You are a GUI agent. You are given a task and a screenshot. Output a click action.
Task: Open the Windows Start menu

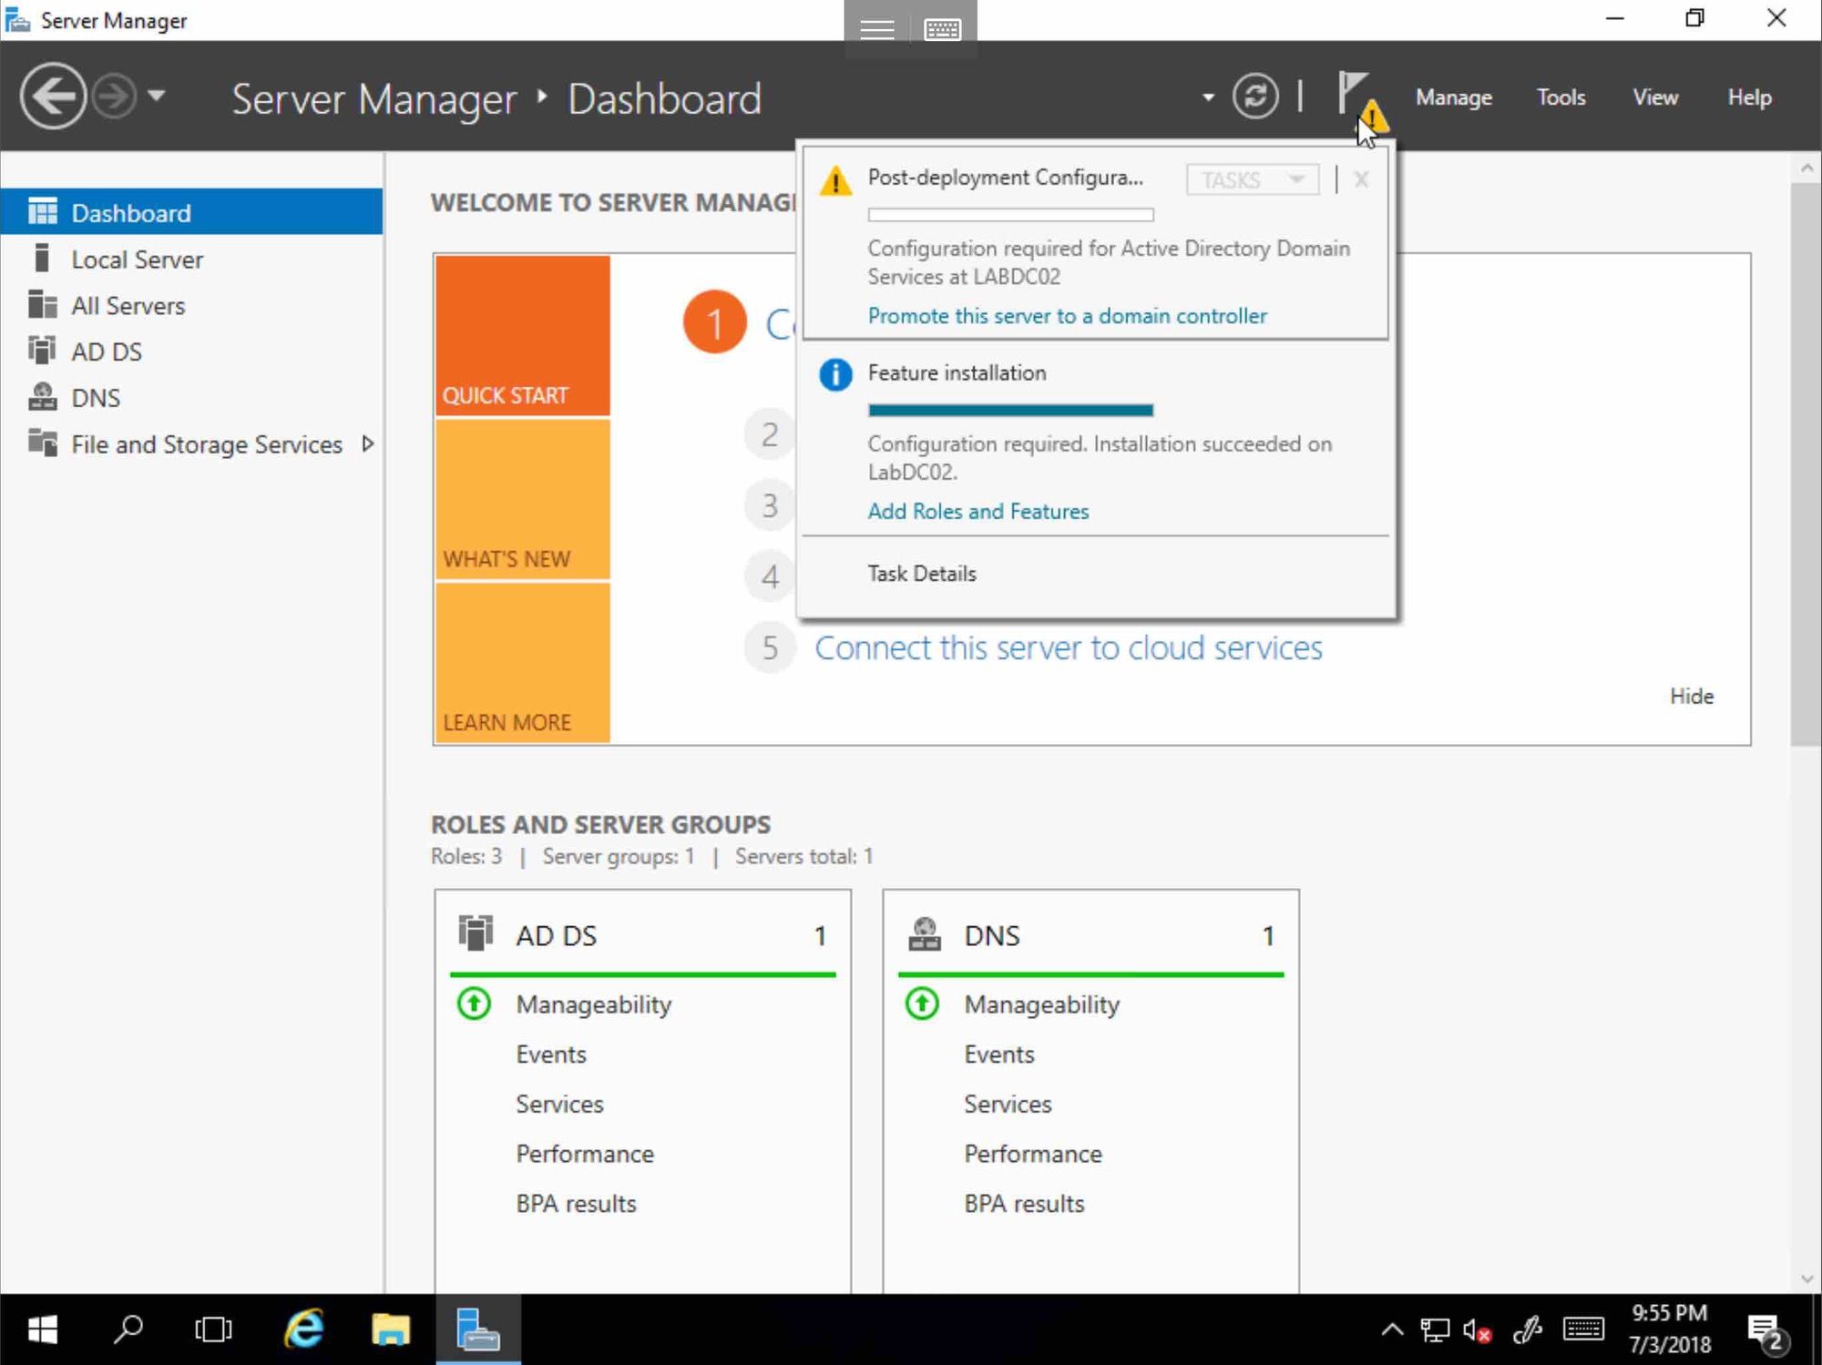tap(42, 1329)
